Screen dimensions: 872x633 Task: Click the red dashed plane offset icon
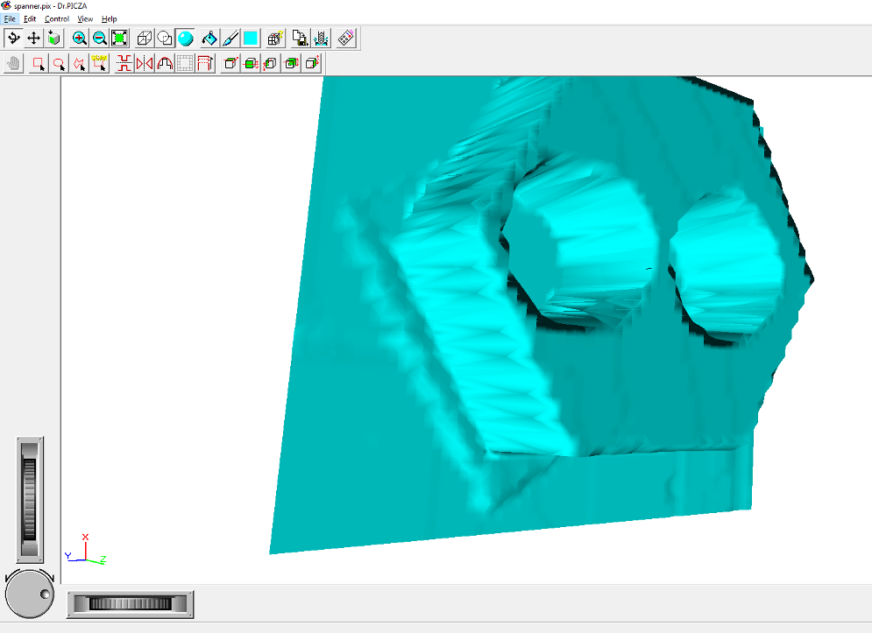(x=205, y=63)
